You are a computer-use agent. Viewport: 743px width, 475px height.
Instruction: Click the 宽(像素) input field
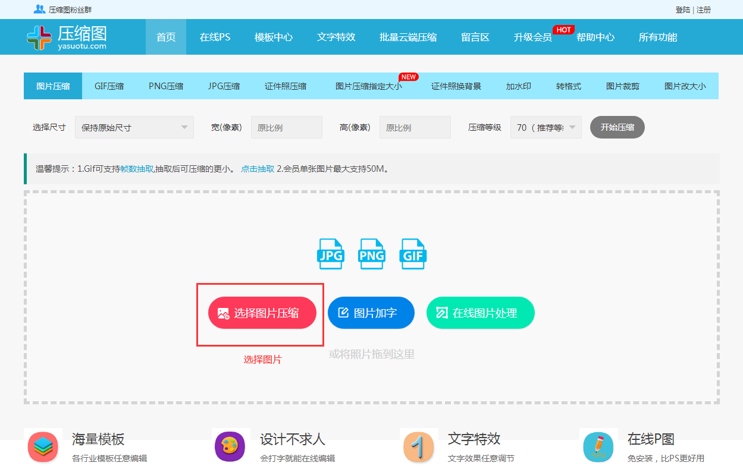point(286,127)
